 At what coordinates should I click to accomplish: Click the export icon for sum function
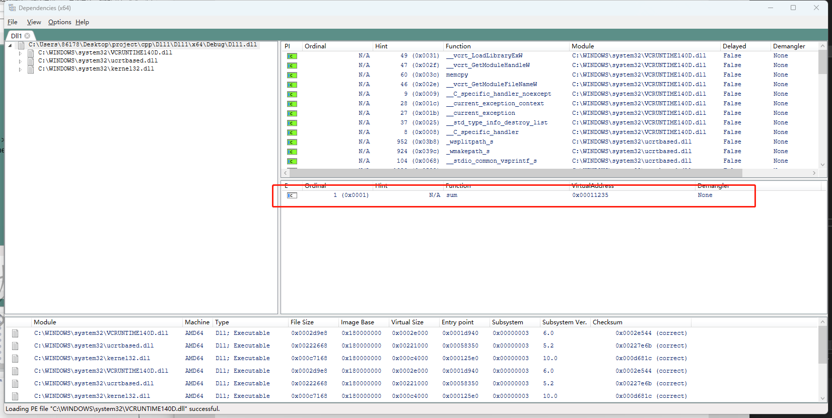(292, 195)
